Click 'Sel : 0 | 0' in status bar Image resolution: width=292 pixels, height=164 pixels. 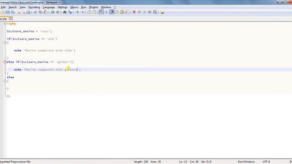tap(206, 162)
